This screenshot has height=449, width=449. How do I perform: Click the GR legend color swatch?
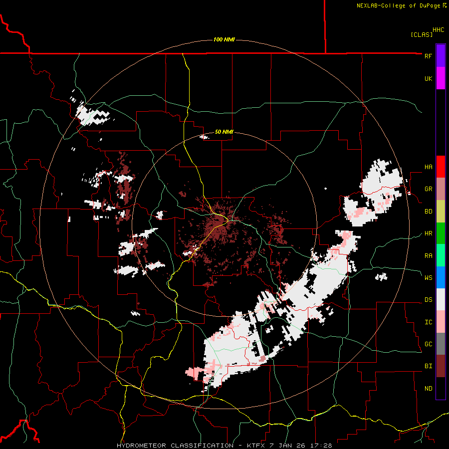pyautogui.click(x=441, y=189)
